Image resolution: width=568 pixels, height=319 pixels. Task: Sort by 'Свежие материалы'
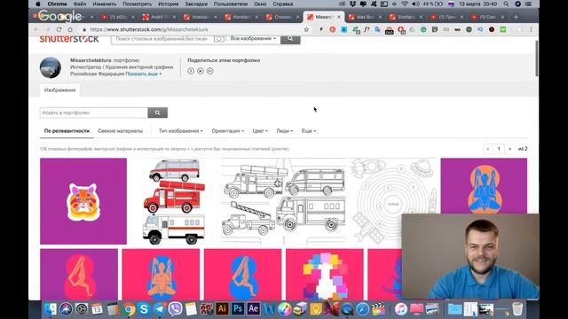(121, 131)
